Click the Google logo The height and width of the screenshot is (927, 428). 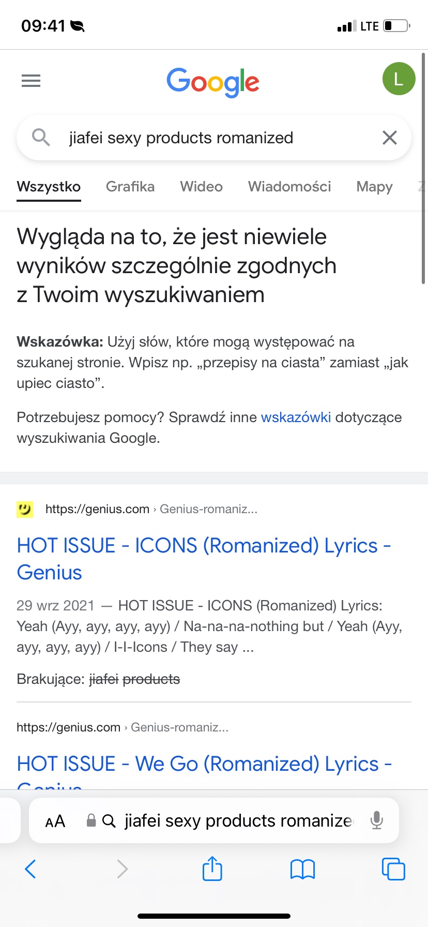213,82
